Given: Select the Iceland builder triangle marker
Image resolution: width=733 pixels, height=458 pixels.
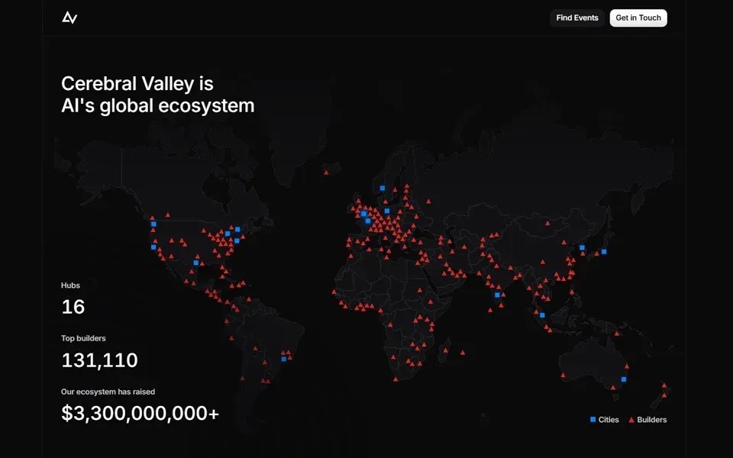Looking at the screenshot, I should [326, 173].
